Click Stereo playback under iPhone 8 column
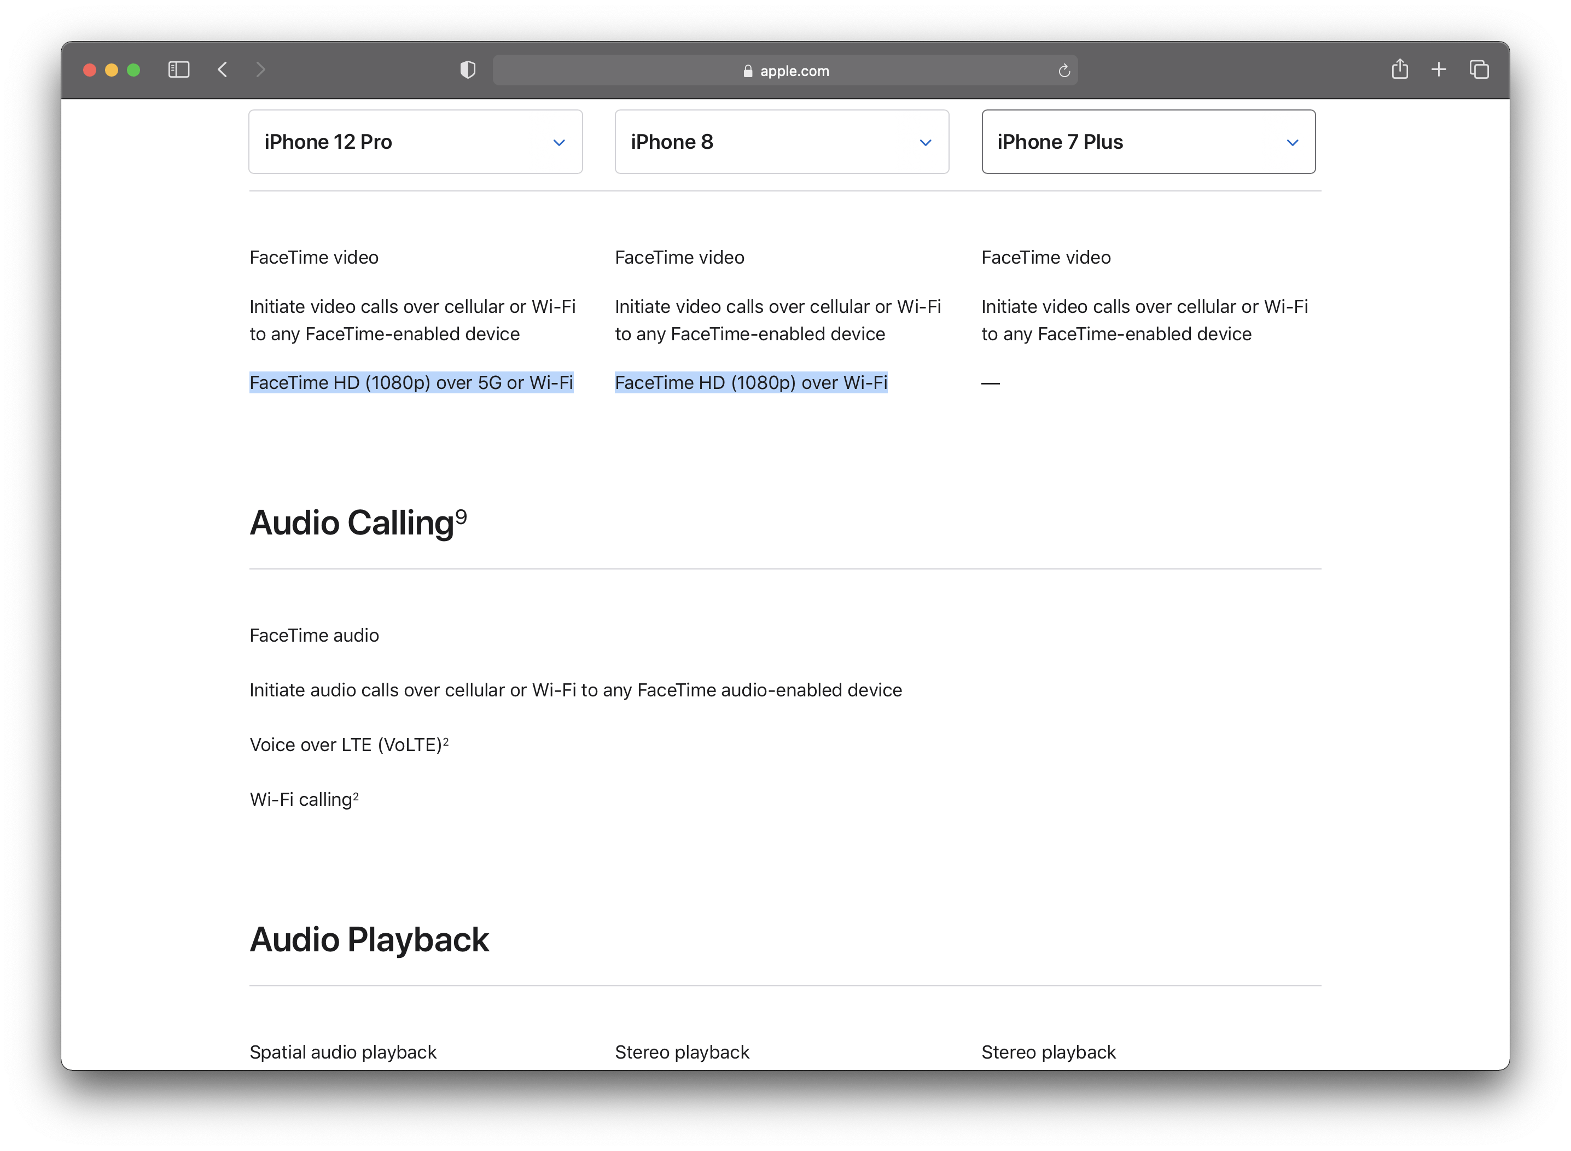 [x=682, y=1052]
